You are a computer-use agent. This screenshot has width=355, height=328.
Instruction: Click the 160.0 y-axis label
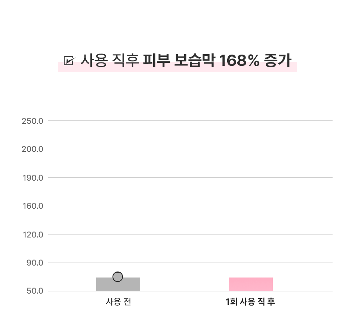[x=33, y=206]
